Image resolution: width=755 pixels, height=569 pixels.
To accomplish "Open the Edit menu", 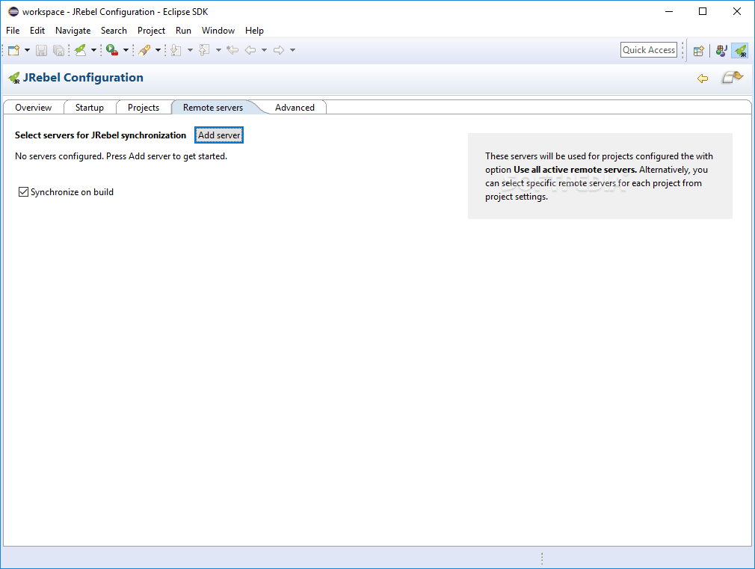I will (x=37, y=31).
